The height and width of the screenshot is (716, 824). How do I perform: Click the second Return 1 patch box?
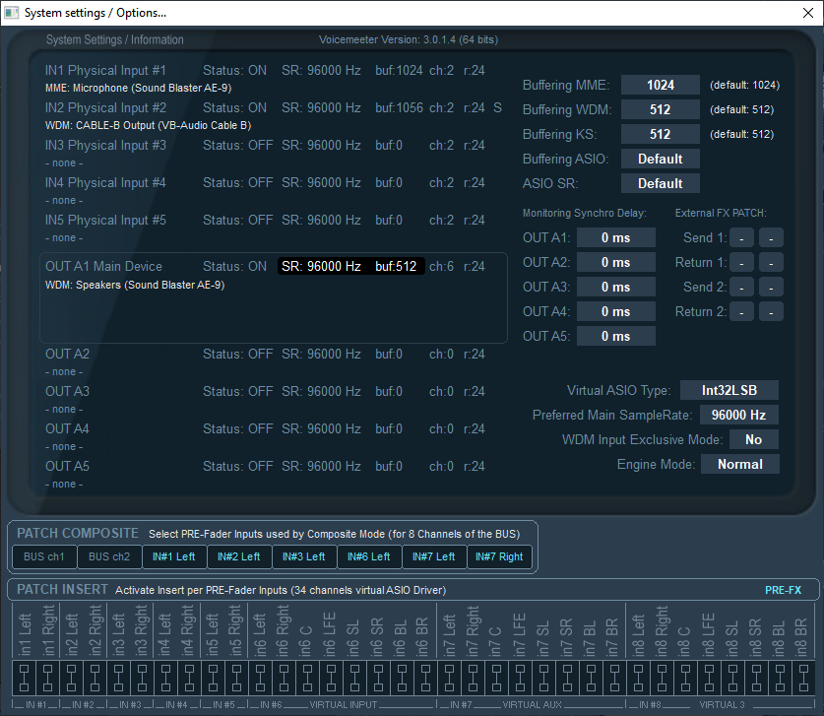pos(771,262)
